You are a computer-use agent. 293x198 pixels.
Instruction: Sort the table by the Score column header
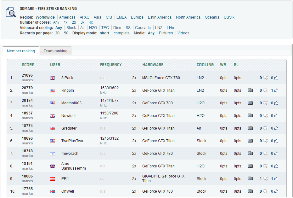point(28,65)
